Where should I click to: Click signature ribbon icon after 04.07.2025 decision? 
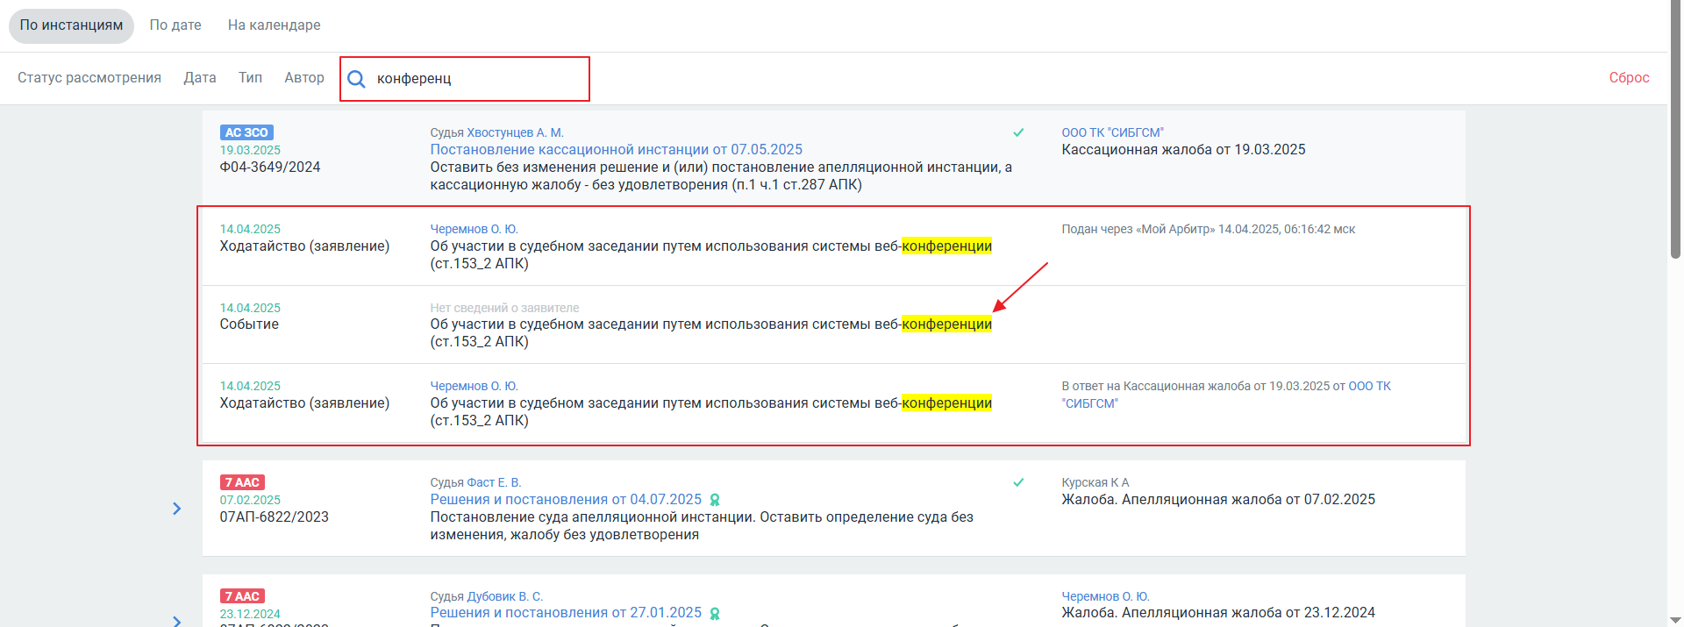pos(715,500)
